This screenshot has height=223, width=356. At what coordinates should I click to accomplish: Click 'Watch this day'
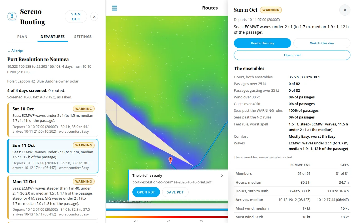322,43
